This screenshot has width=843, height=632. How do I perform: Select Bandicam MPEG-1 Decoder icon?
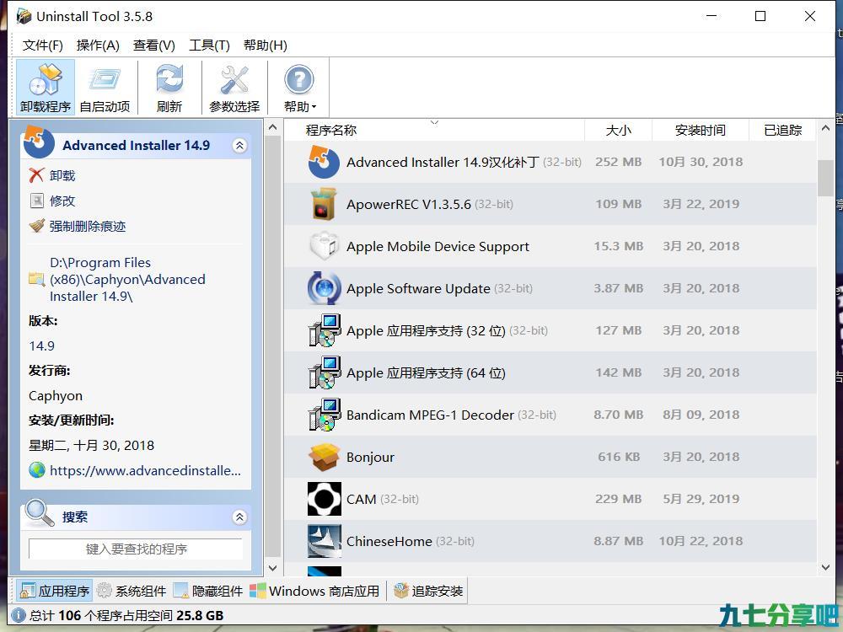coord(325,415)
